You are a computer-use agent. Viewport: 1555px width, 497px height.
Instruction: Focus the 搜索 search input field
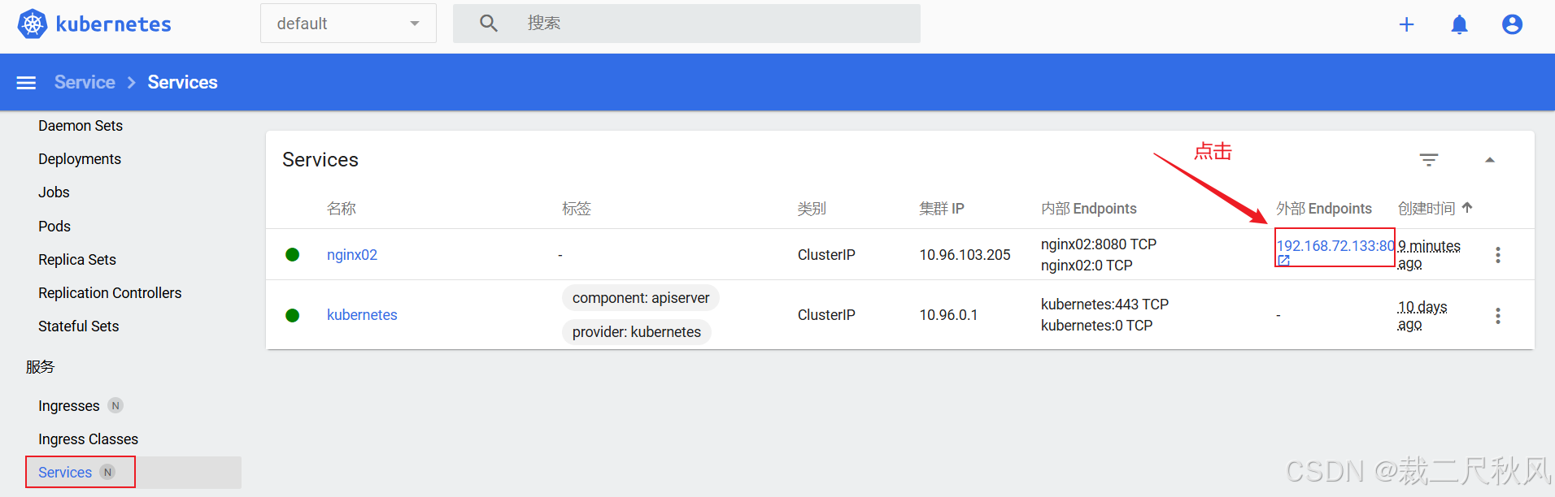(x=686, y=24)
